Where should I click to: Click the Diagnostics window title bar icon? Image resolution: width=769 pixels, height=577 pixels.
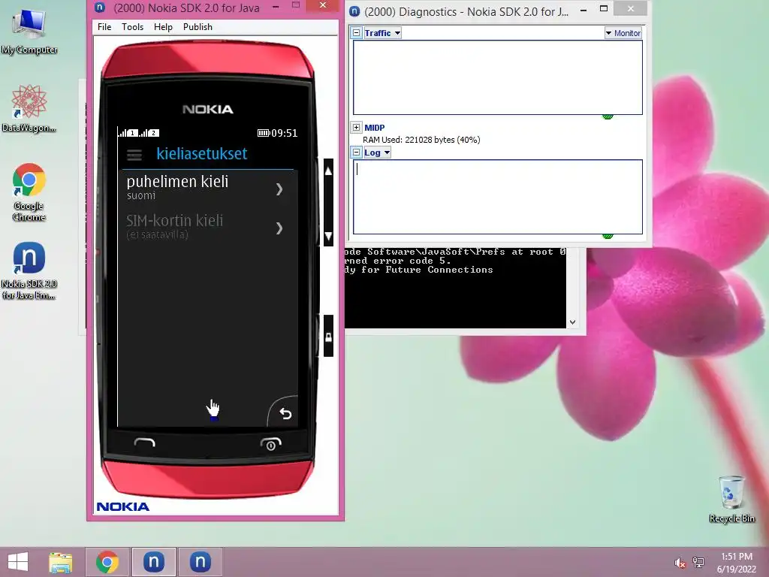[354, 11]
